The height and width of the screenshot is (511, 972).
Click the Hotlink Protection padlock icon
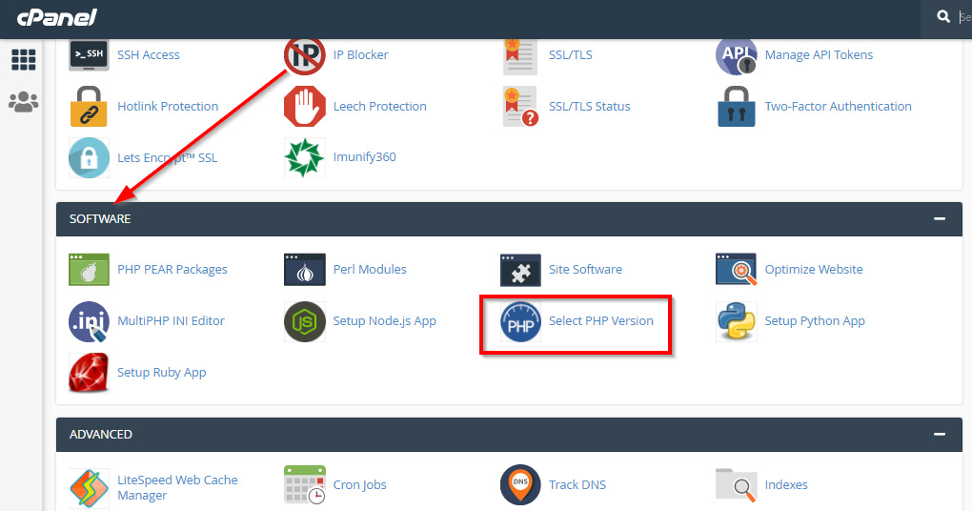[89, 107]
